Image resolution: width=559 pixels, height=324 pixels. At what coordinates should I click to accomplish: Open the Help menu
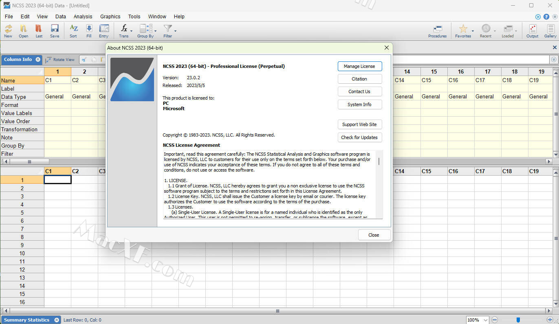pyautogui.click(x=179, y=17)
